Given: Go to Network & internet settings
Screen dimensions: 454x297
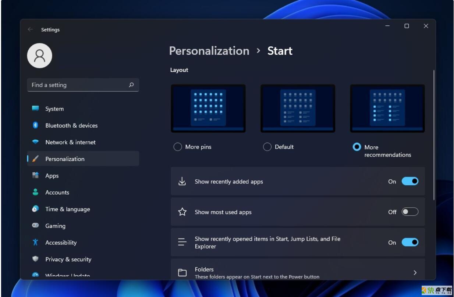Looking at the screenshot, I should coord(83,142).
